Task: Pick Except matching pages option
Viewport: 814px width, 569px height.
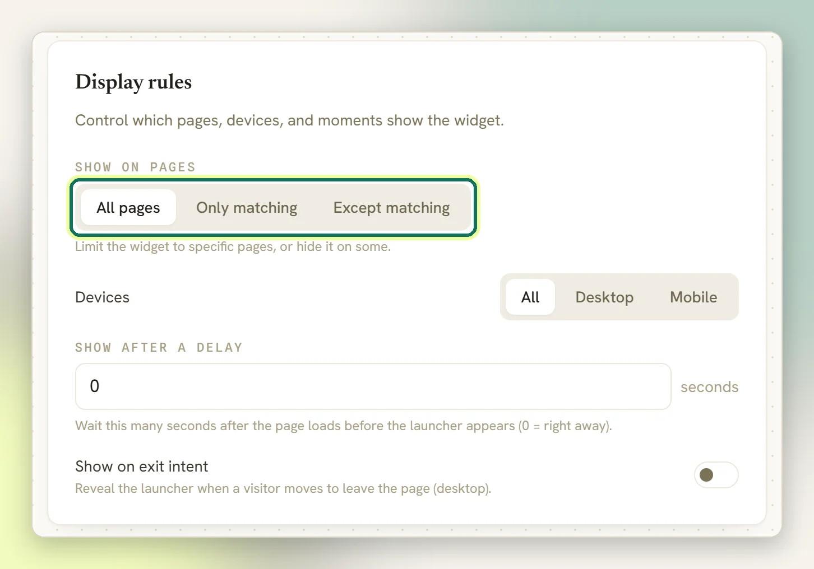Action: pos(391,207)
